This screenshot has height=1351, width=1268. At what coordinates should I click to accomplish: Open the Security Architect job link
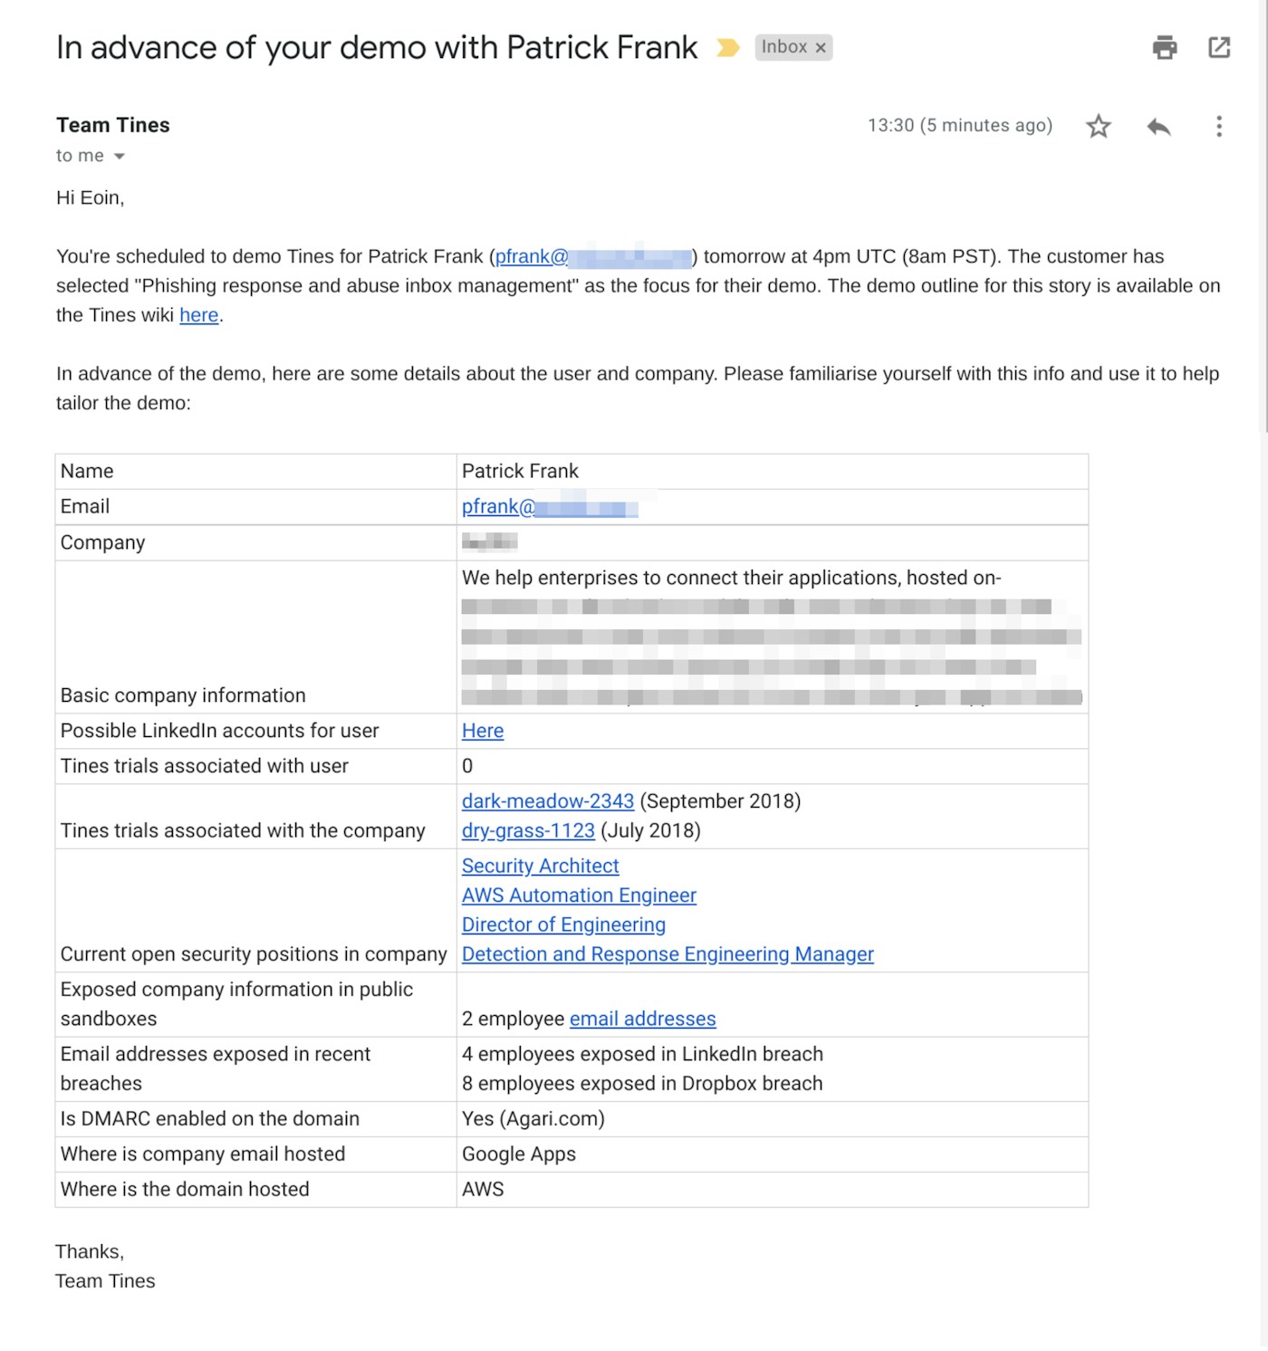(540, 866)
